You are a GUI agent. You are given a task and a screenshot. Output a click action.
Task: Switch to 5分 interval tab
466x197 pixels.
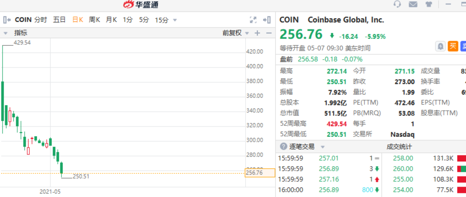point(144,20)
